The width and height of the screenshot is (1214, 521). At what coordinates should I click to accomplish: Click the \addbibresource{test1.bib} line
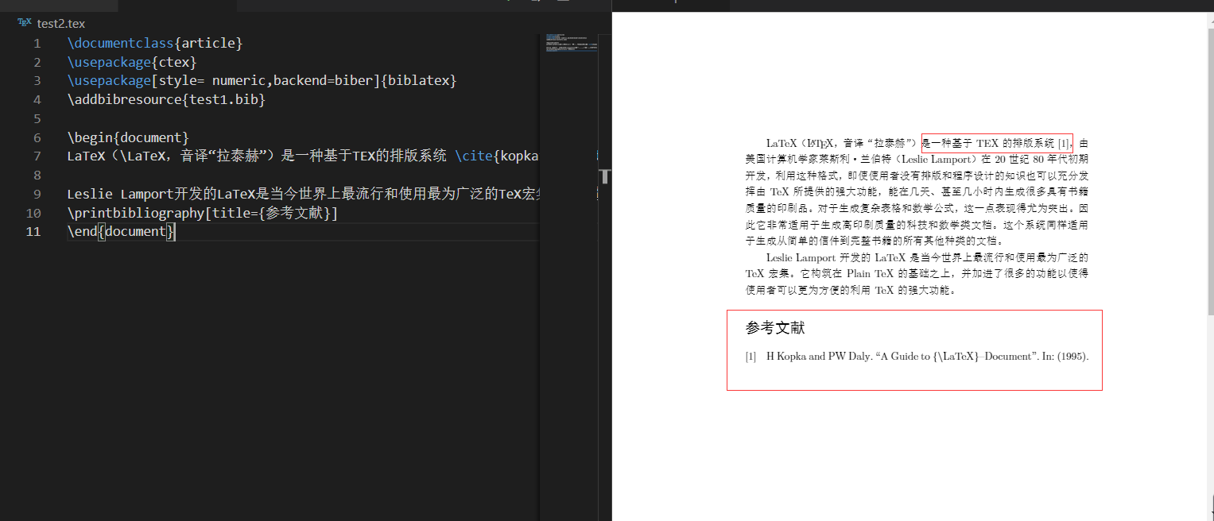tap(166, 99)
